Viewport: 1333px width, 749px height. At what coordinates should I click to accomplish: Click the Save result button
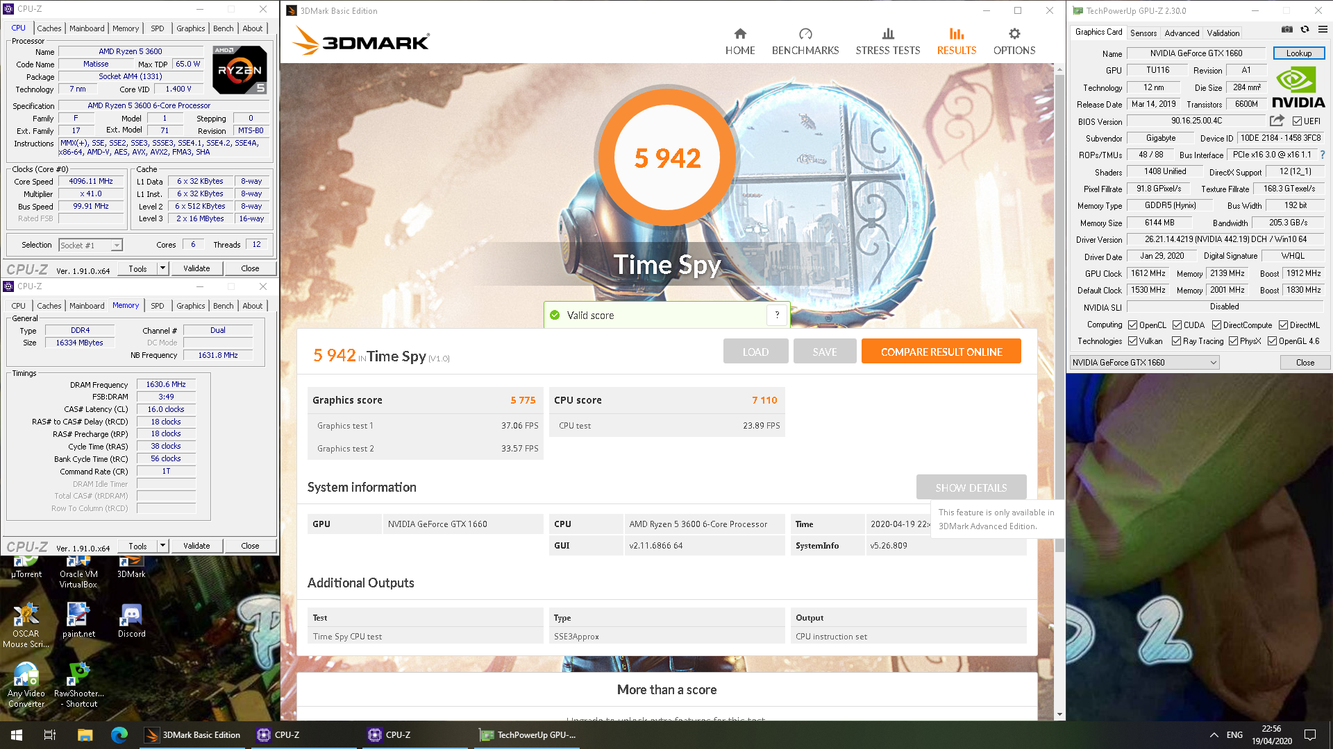pos(825,352)
